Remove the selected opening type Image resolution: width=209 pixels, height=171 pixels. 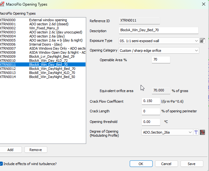pyautogui.click(x=36, y=150)
